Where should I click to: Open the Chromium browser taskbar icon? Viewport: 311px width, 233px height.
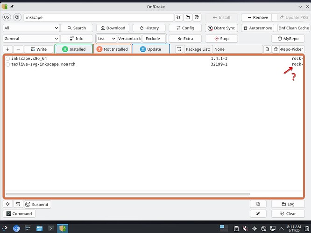click(16, 228)
